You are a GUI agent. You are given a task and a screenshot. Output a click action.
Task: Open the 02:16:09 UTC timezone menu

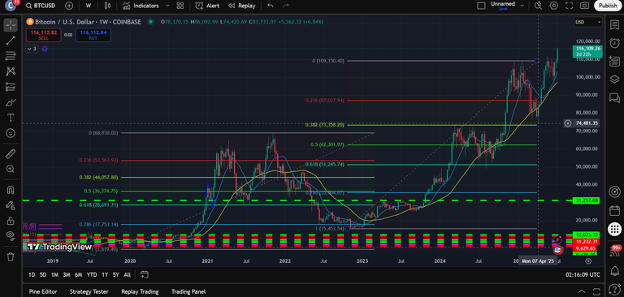coord(583,275)
